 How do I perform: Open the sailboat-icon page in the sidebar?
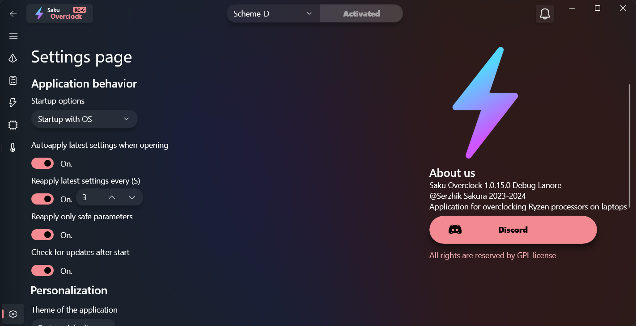coord(13,58)
